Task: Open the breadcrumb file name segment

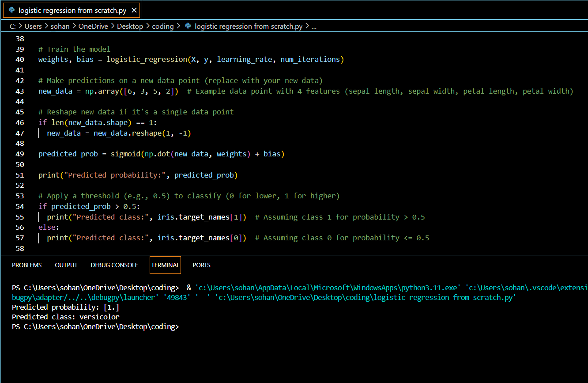Action: click(249, 26)
